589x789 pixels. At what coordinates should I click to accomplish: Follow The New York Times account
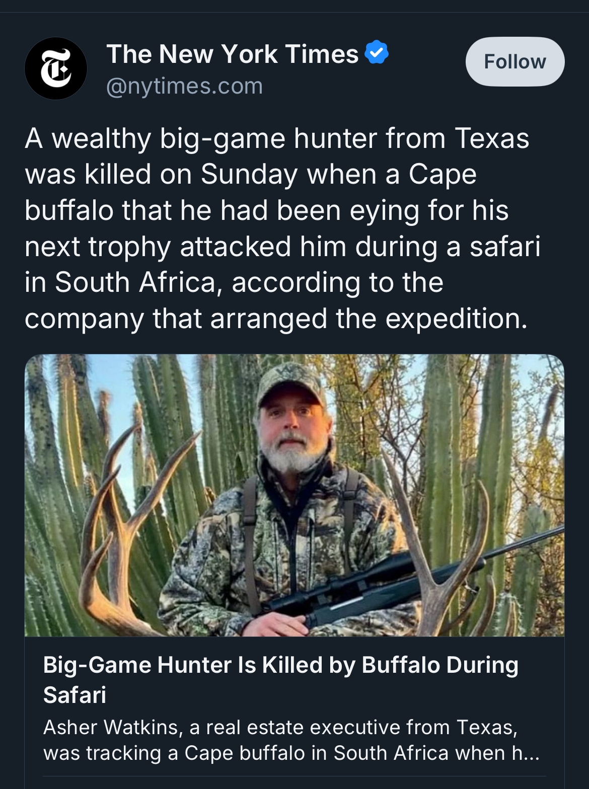[x=514, y=61]
